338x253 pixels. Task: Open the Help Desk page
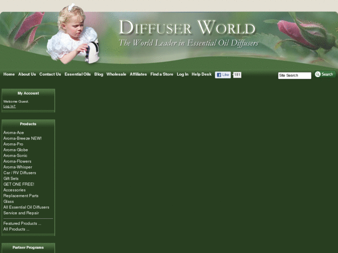(202, 74)
